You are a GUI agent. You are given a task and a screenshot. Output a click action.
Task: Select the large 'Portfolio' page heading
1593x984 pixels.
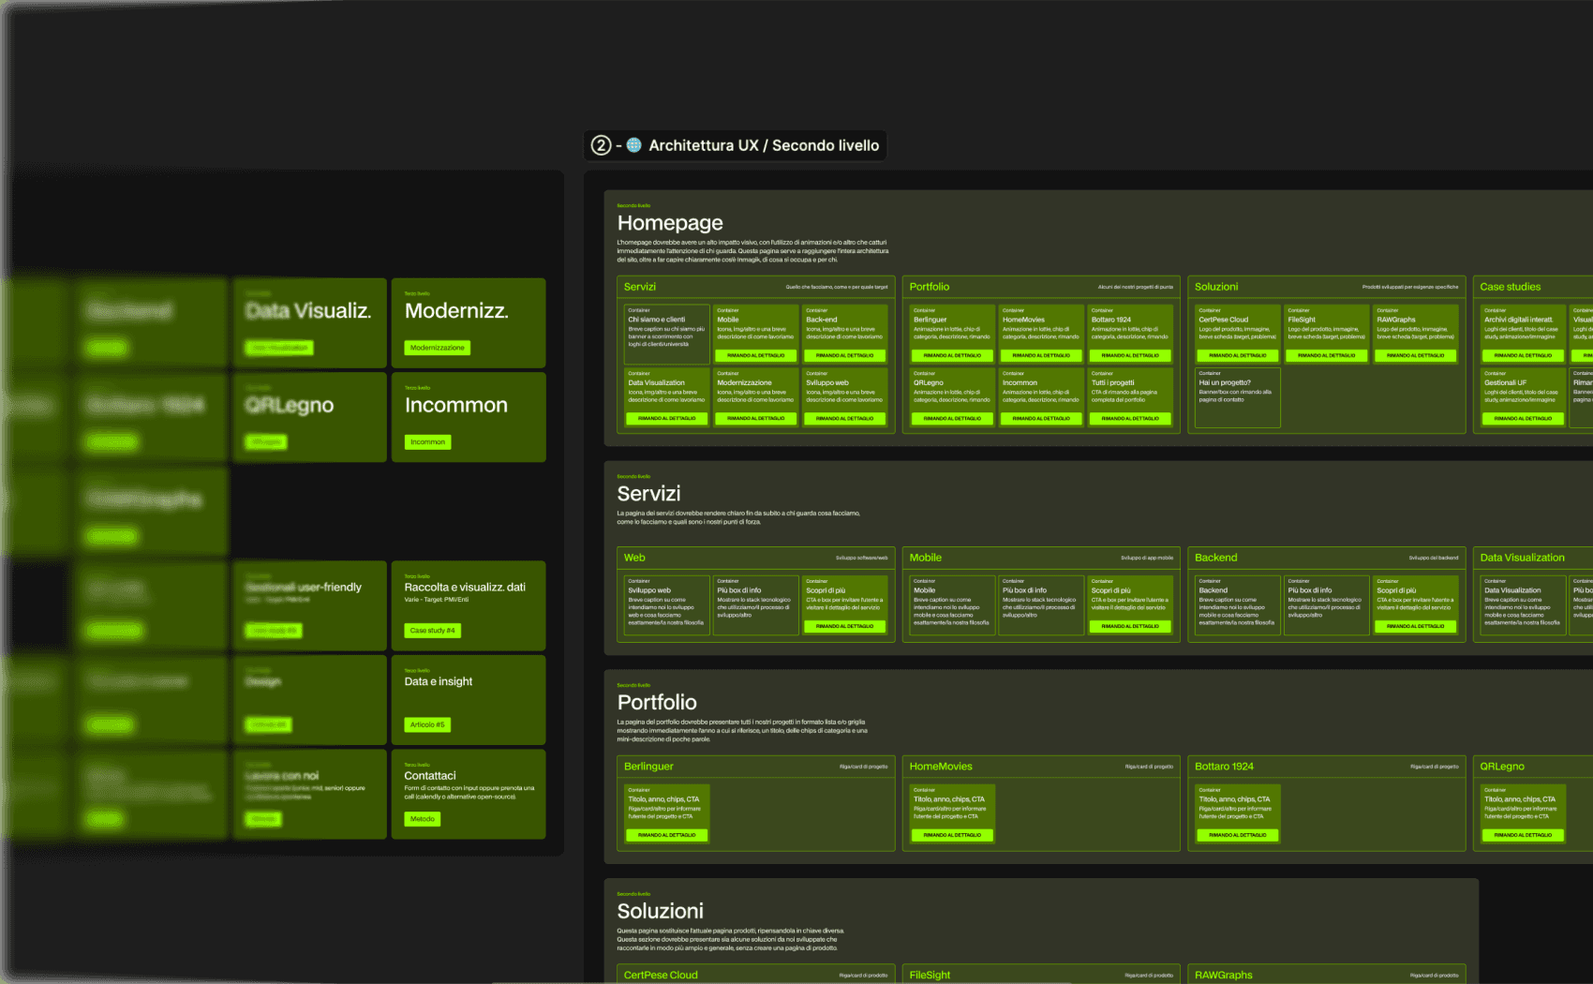pyautogui.click(x=657, y=703)
